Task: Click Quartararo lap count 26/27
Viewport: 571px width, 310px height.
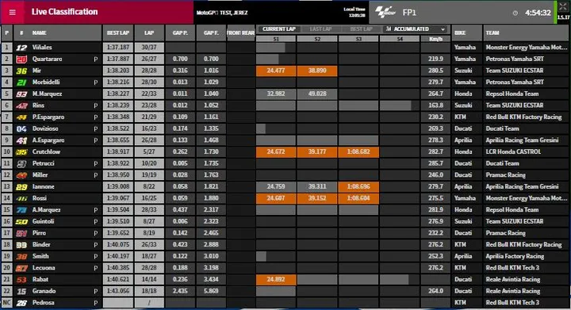Action: (x=149, y=59)
